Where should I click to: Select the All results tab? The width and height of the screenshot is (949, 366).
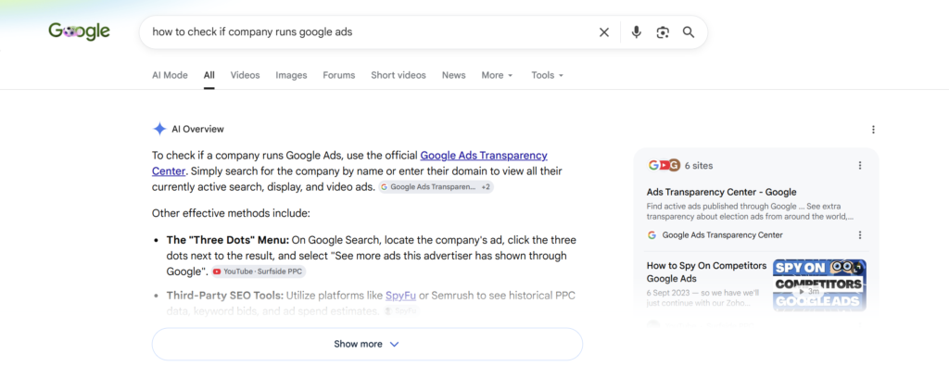(209, 75)
